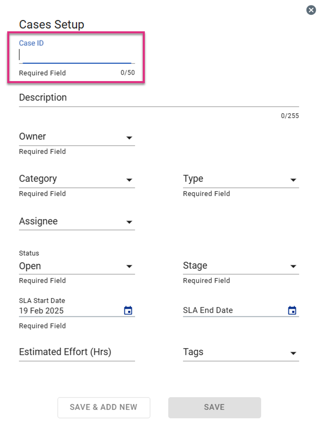
Task: Click the SLA End Date text field
Action: point(235,310)
